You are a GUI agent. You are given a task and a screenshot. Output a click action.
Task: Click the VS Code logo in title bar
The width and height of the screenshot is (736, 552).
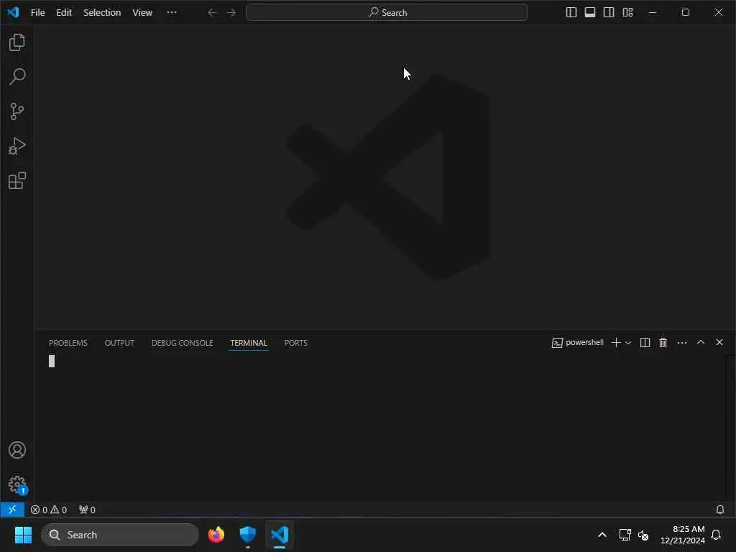click(x=13, y=12)
